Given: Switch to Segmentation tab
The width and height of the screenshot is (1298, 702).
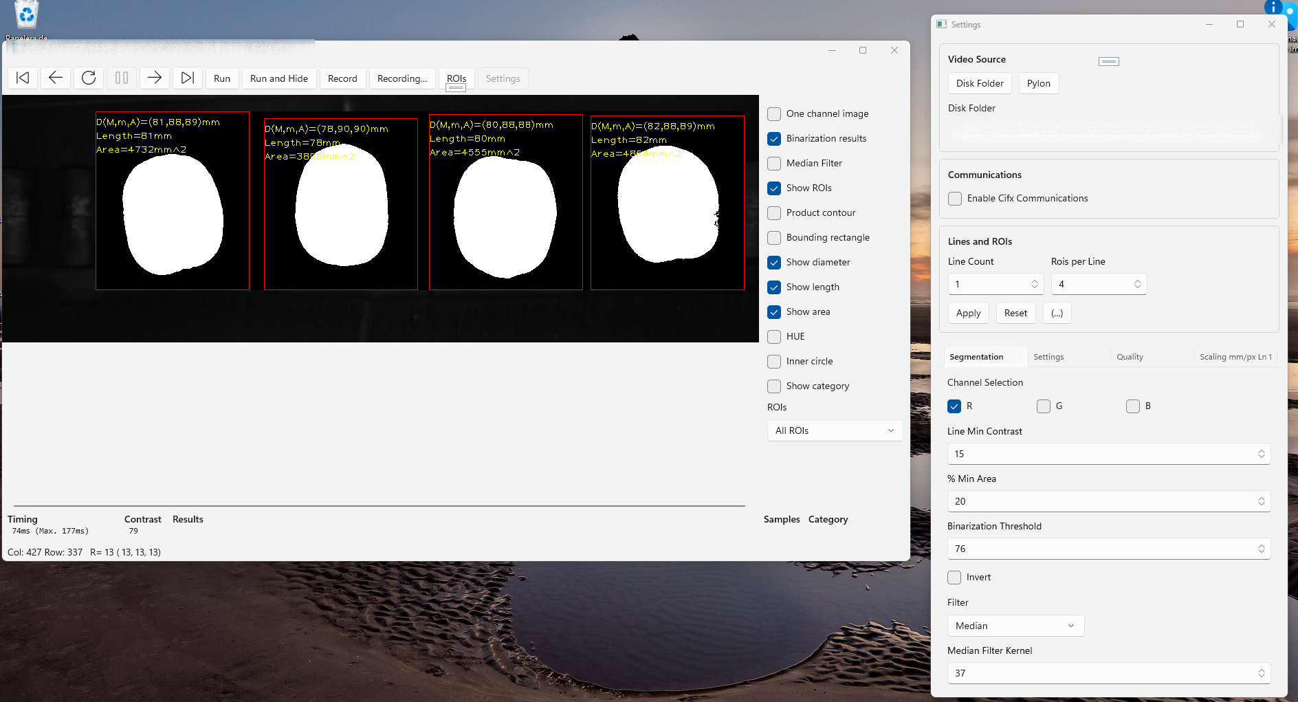Looking at the screenshot, I should pos(984,357).
